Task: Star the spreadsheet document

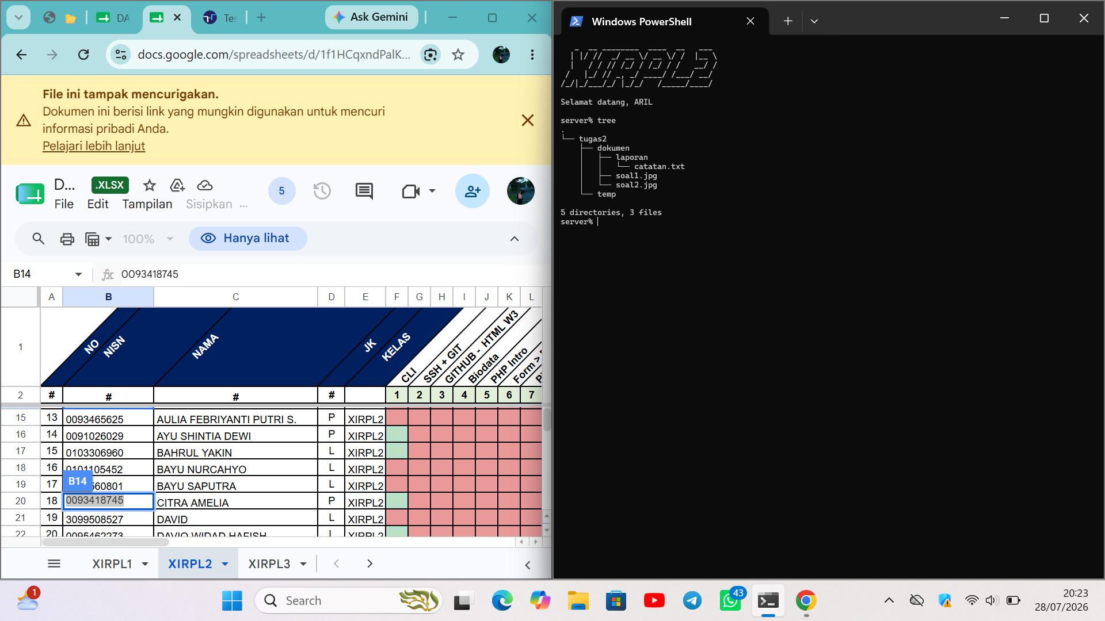Action: [150, 185]
